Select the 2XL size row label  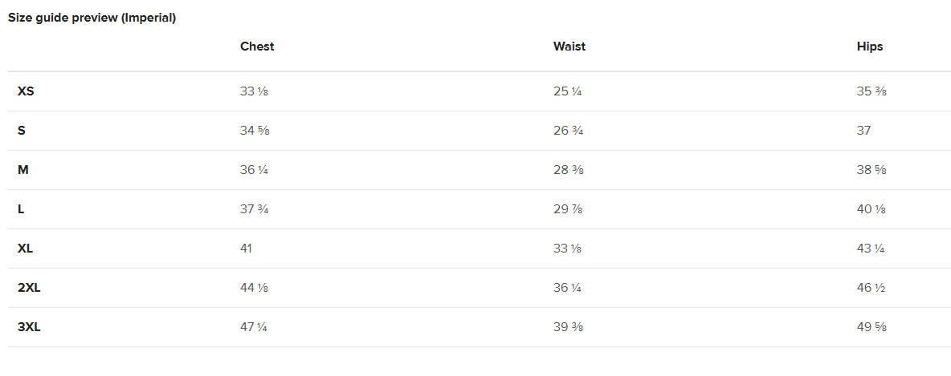point(29,288)
